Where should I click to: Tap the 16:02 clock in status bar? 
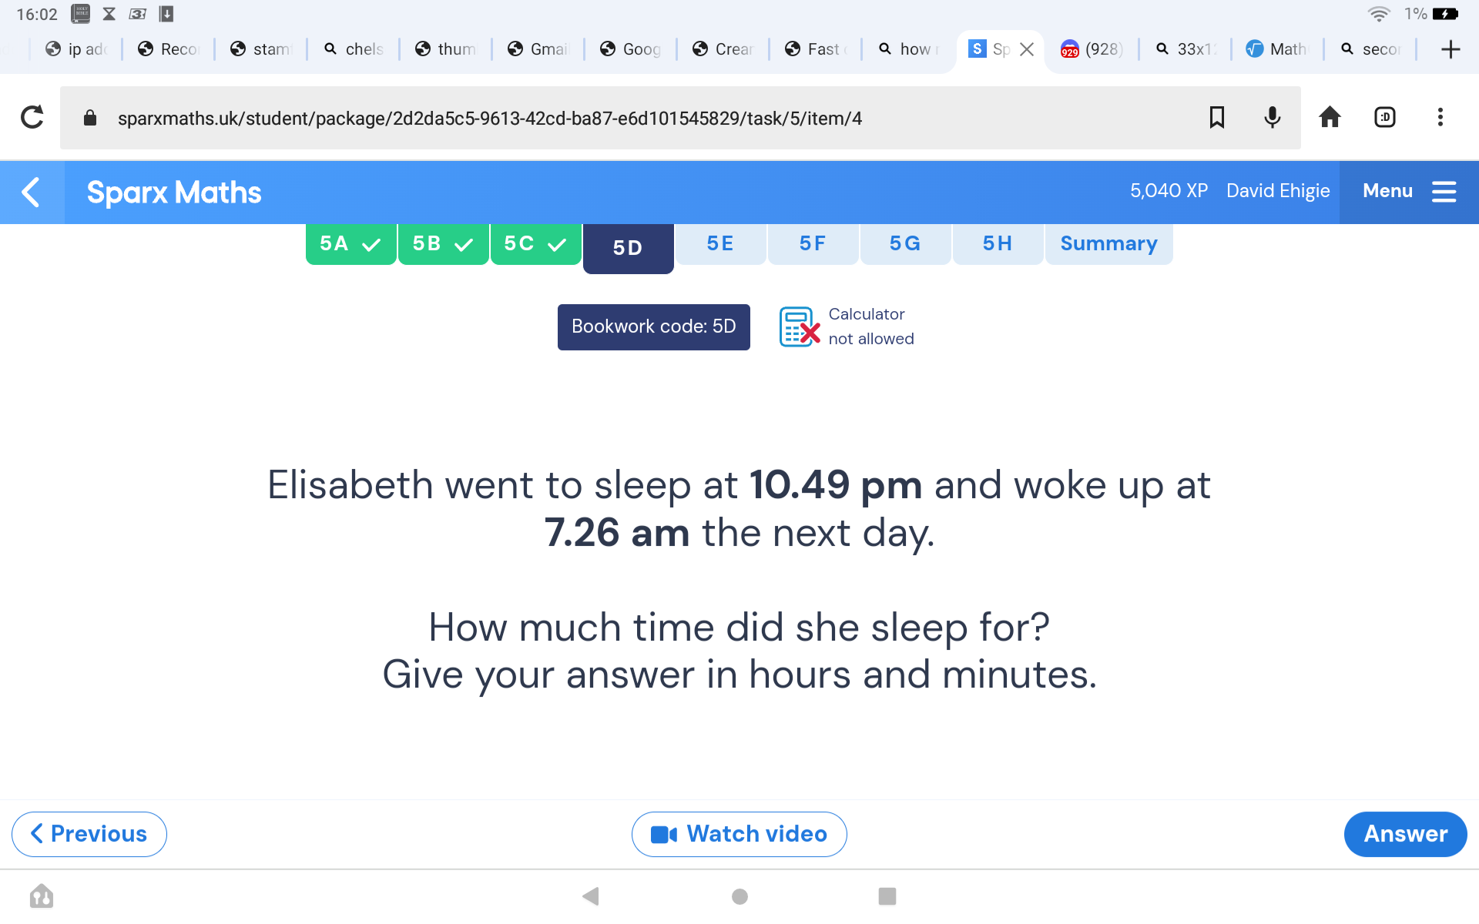coord(37,14)
